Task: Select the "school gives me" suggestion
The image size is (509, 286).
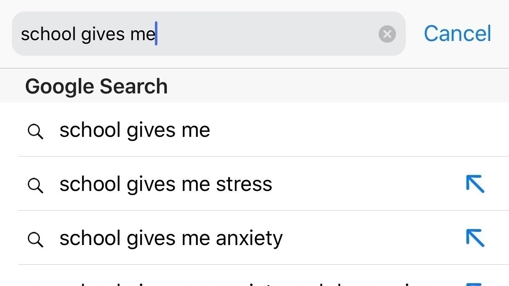Action: (134, 130)
